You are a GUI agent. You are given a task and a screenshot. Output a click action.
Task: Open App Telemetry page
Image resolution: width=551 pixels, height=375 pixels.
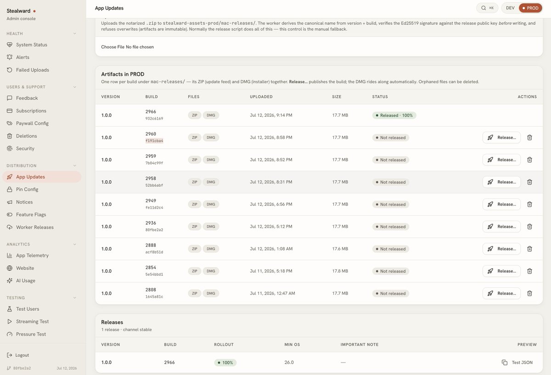(x=42, y=256)
